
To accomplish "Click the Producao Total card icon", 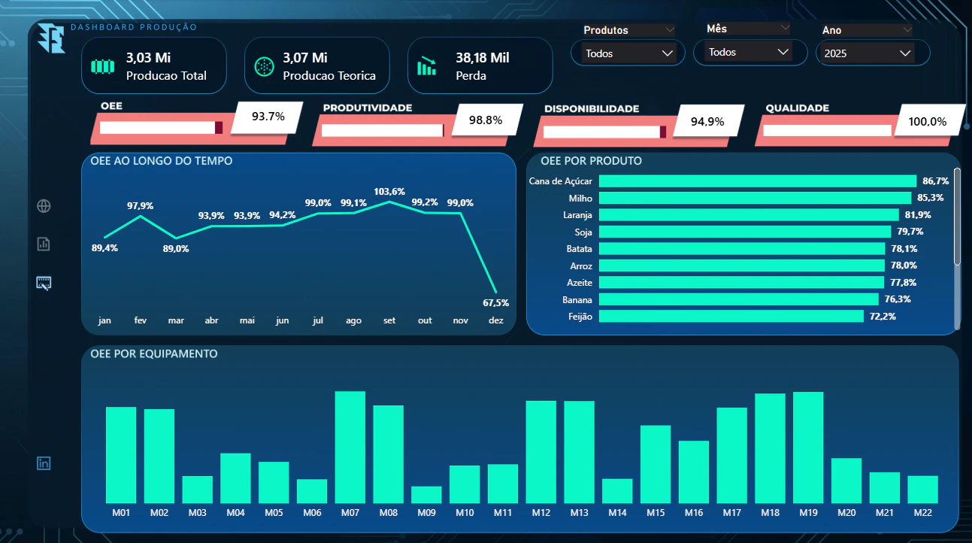I will (102, 66).
